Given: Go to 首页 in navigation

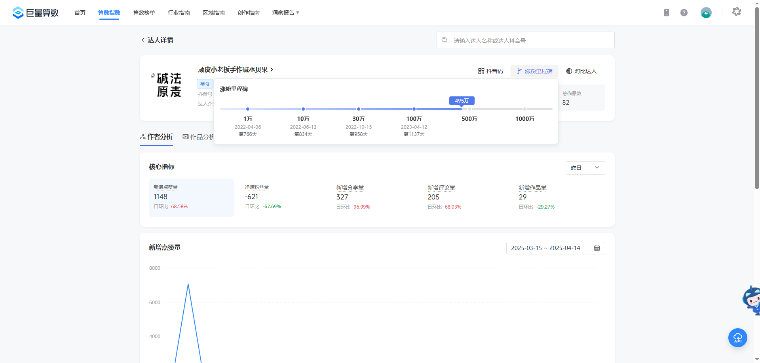Looking at the screenshot, I should pyautogui.click(x=80, y=13).
